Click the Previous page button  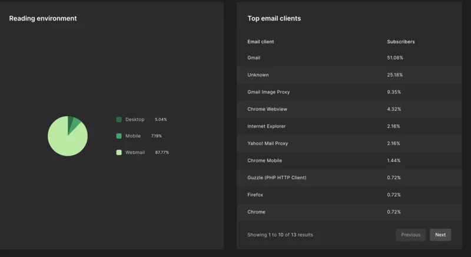410,235
